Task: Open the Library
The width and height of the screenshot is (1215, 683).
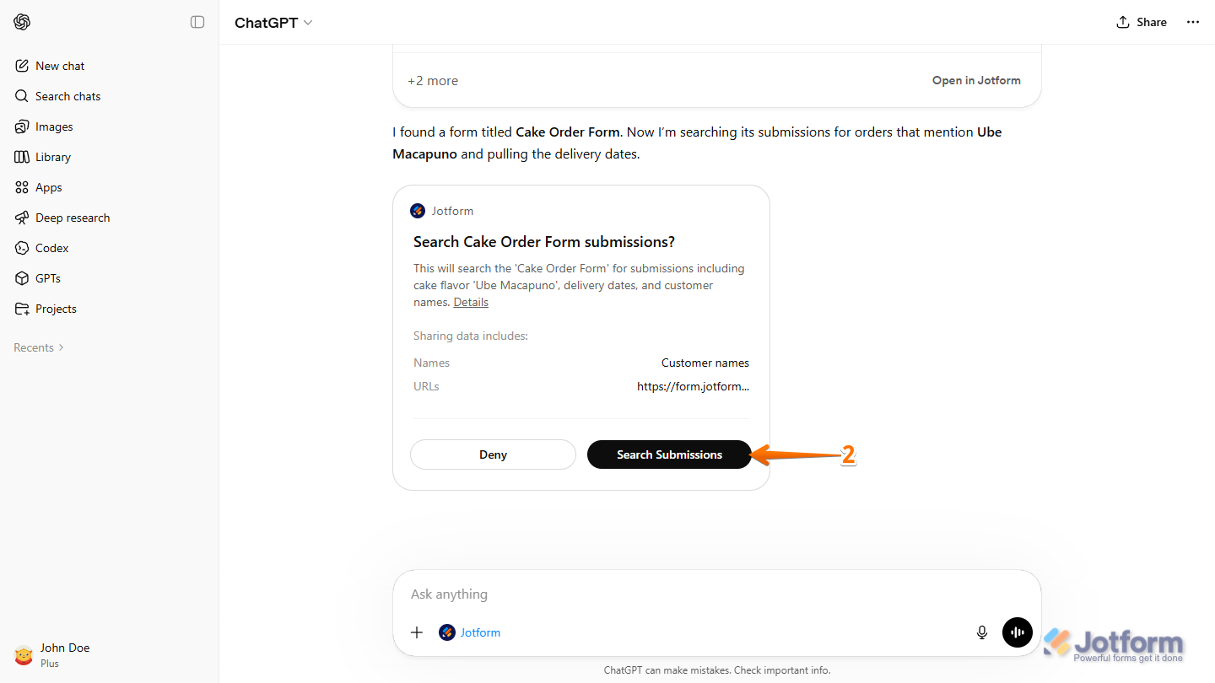Action: click(53, 156)
